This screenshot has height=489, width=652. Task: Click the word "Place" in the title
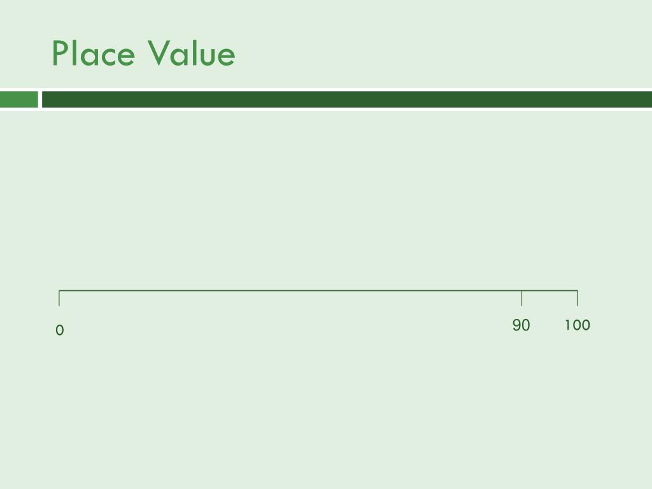93,53
